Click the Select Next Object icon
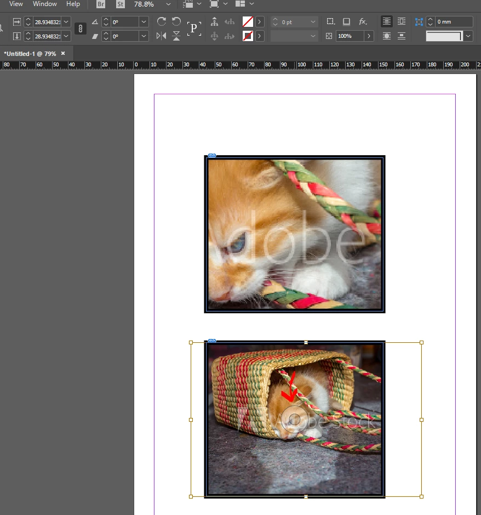 click(230, 36)
